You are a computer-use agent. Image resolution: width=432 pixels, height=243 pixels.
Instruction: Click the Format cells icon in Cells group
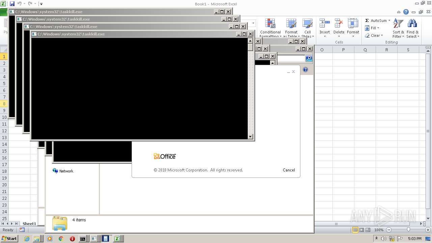(353, 24)
